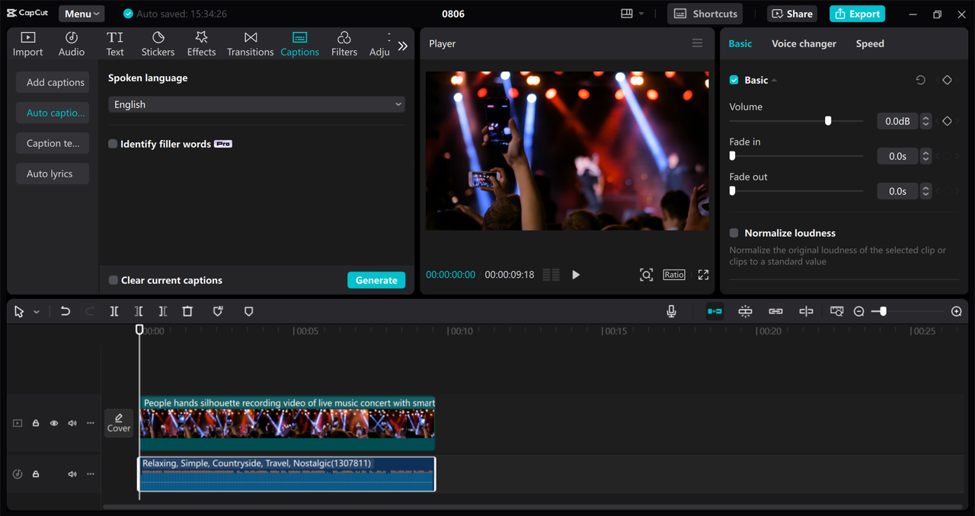Toggle main track magnet
975x516 pixels.
click(714, 311)
